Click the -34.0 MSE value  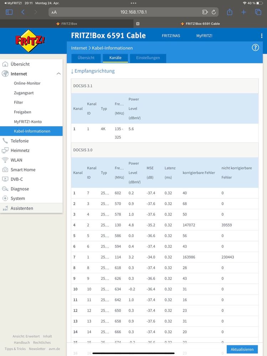[x=151, y=257]
